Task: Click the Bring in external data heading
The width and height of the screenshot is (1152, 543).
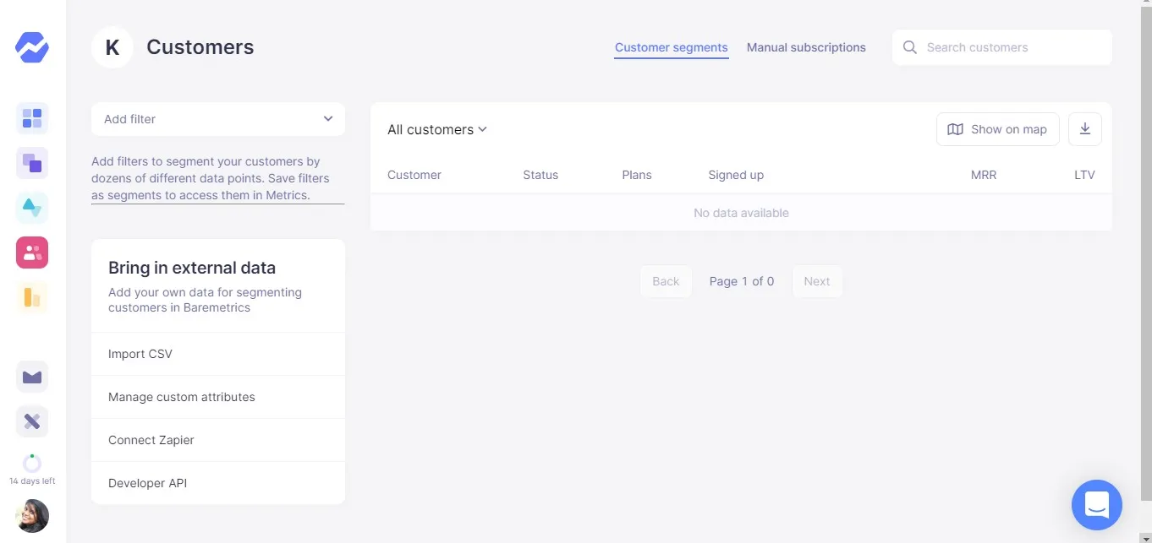Action: point(192,268)
